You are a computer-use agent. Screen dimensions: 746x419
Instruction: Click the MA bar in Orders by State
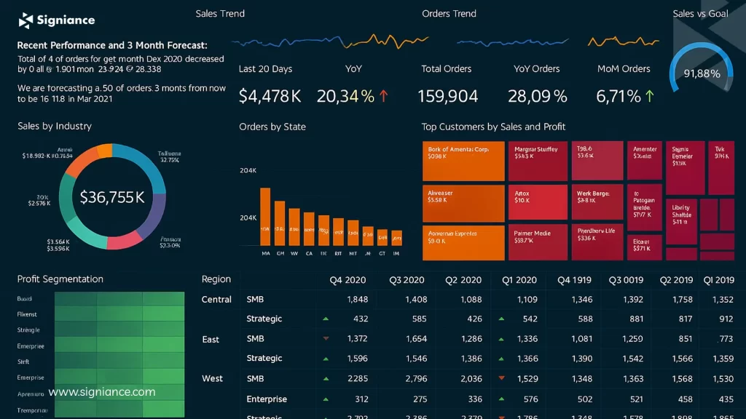[x=265, y=217]
